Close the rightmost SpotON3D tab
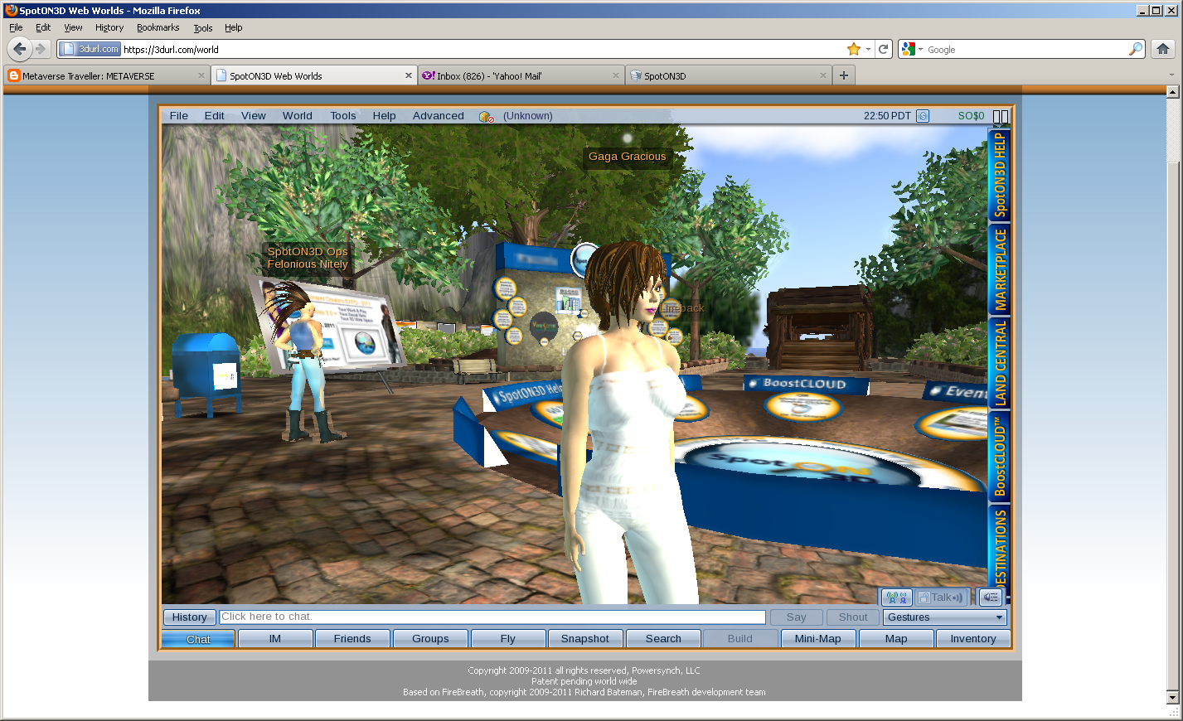Viewport: 1183px width, 721px height. [822, 75]
